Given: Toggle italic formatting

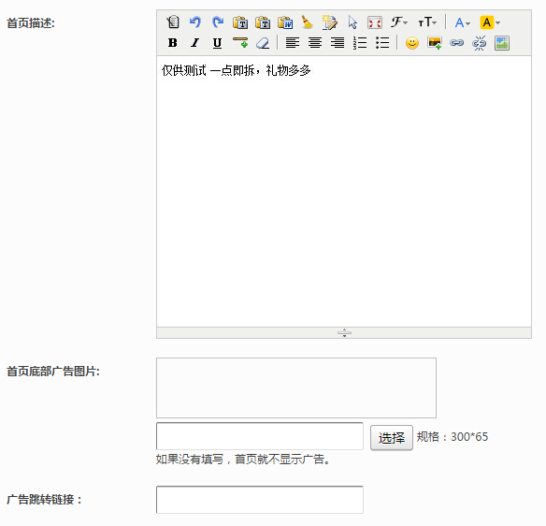Looking at the screenshot, I should [195, 43].
